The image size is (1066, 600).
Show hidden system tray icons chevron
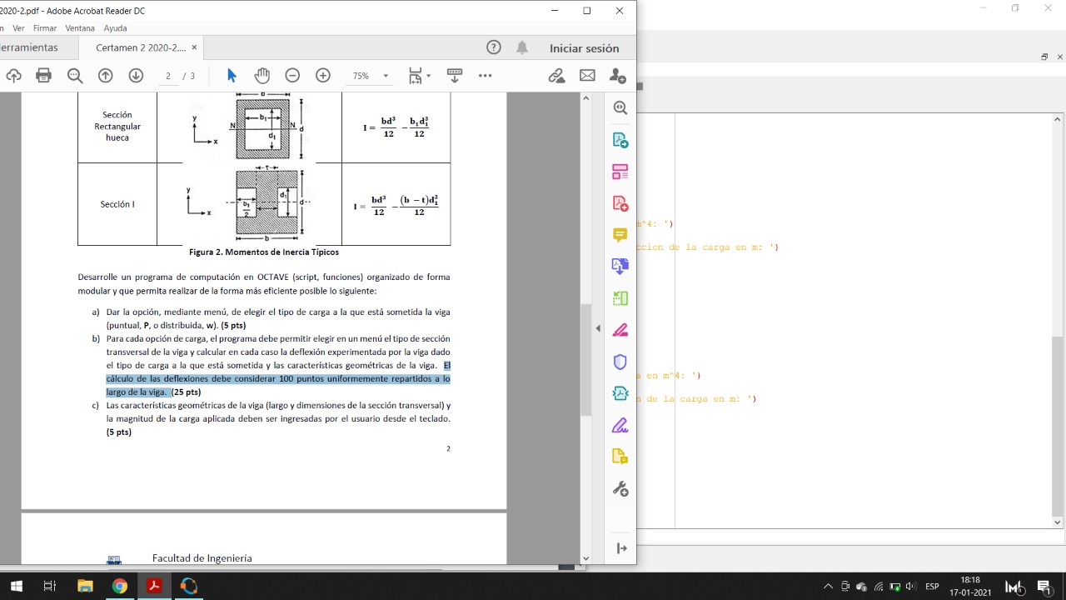[x=828, y=587]
